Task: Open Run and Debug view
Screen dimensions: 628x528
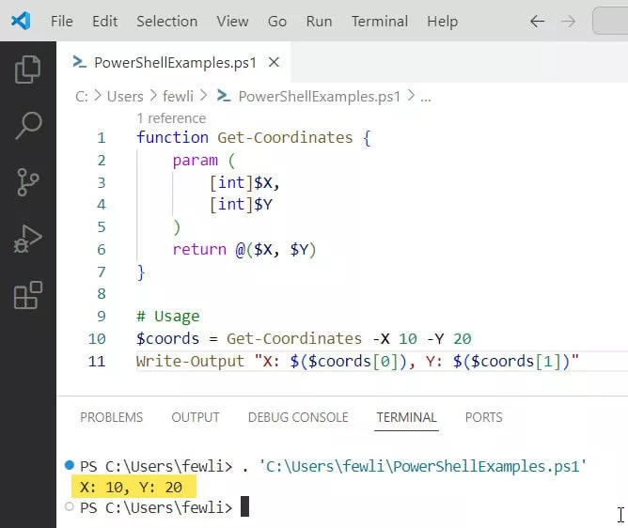Action: point(28,238)
